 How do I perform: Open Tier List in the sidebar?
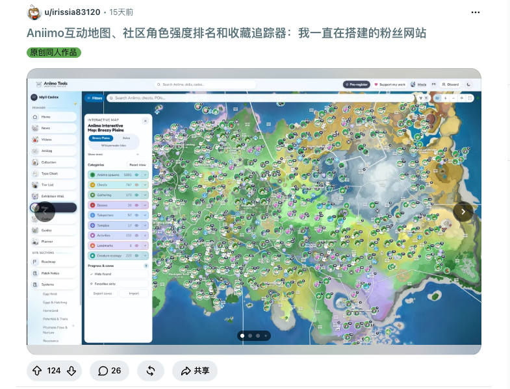click(54, 184)
